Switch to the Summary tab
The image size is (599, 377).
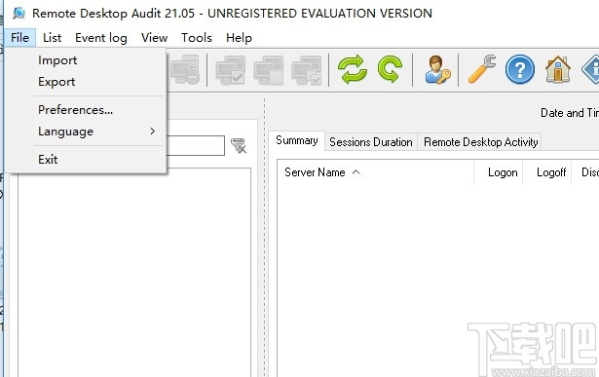pyautogui.click(x=297, y=140)
